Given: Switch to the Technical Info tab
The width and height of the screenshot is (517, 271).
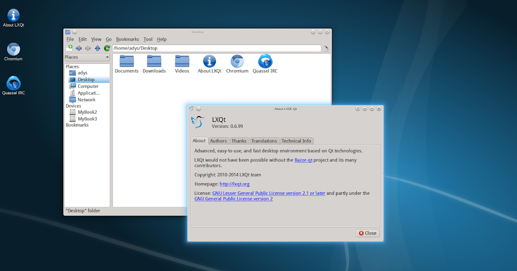Looking at the screenshot, I should (x=296, y=141).
